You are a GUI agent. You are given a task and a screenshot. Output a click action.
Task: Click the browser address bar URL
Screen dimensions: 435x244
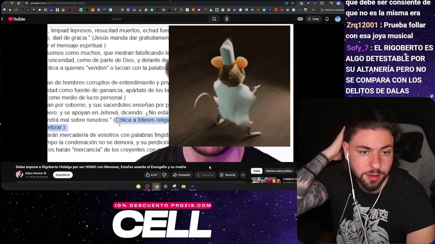point(57,3)
